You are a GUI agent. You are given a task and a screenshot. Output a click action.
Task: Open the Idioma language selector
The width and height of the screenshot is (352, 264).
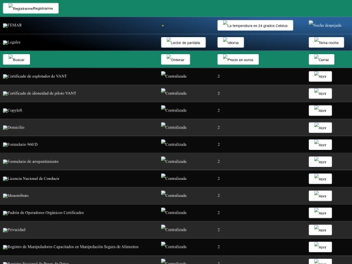click(231, 42)
